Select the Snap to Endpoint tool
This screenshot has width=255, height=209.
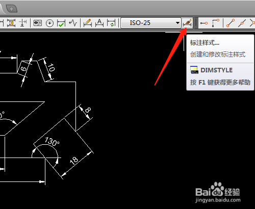tap(231, 23)
